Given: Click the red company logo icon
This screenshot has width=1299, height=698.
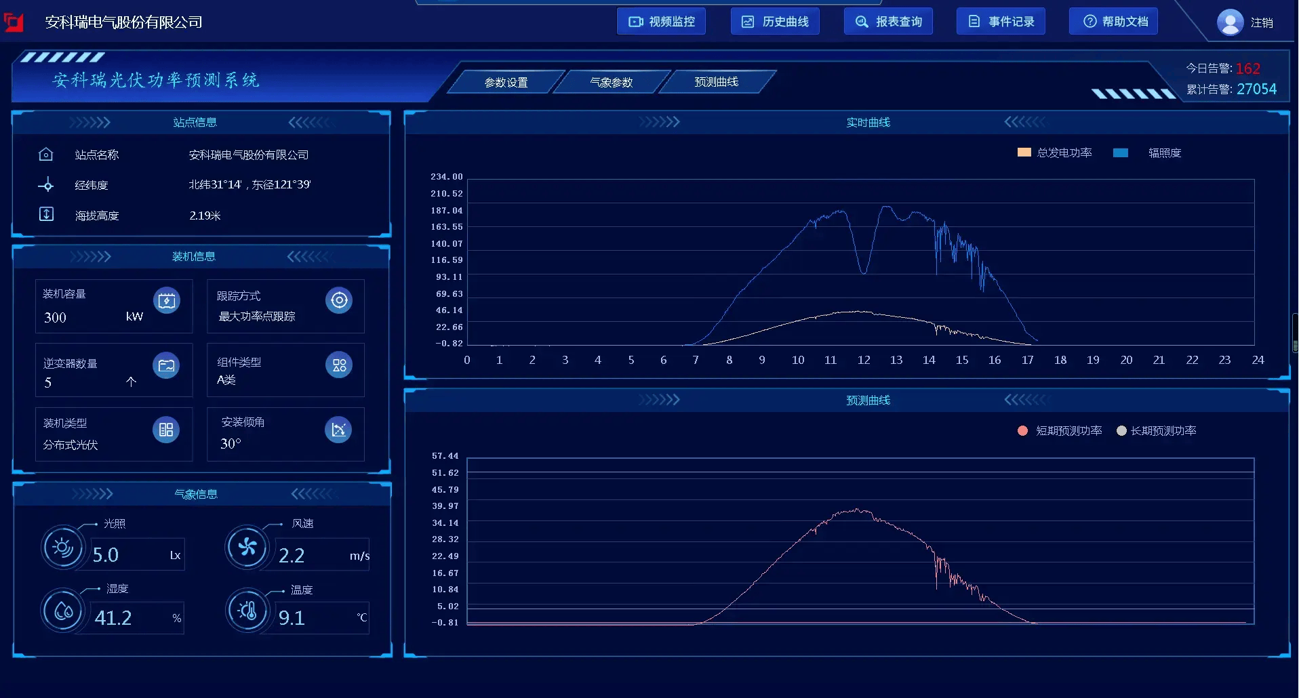Looking at the screenshot, I should click(x=14, y=22).
